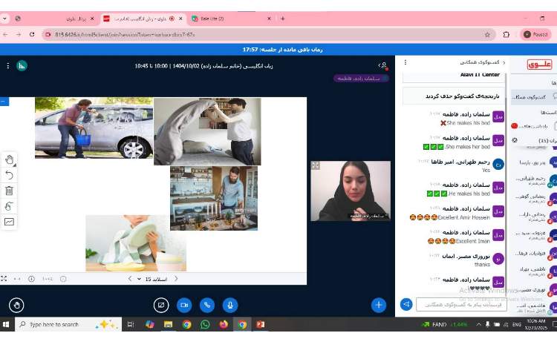The height and width of the screenshot is (356, 557).
Task: Open the tab search dropdown arrow in Chrome
Action: [x=4, y=19]
